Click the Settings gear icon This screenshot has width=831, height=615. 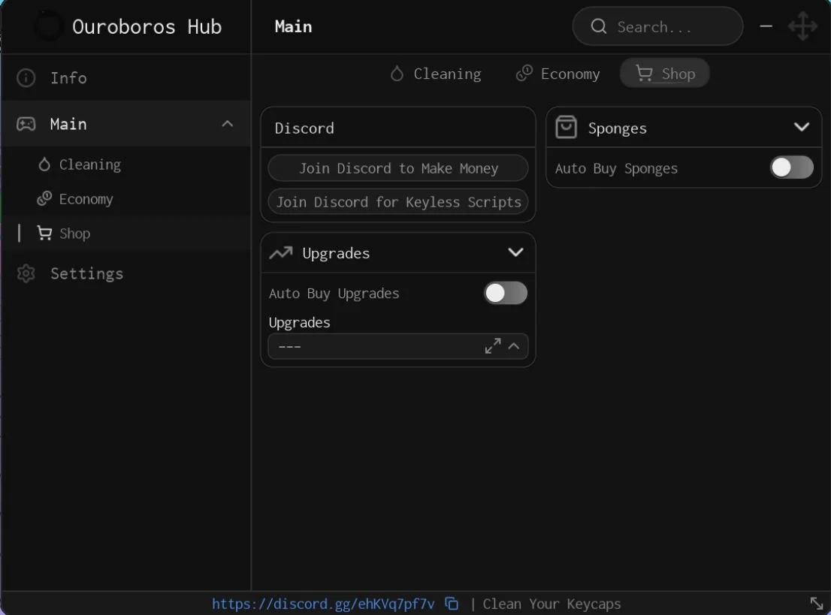(26, 273)
